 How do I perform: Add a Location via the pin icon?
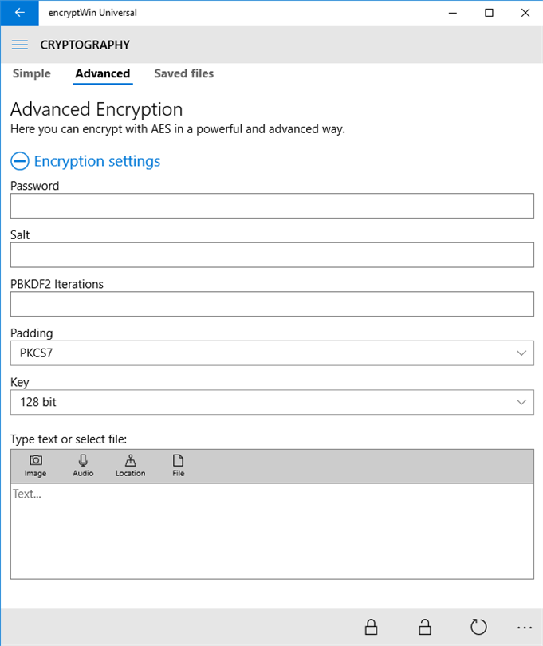[130, 466]
